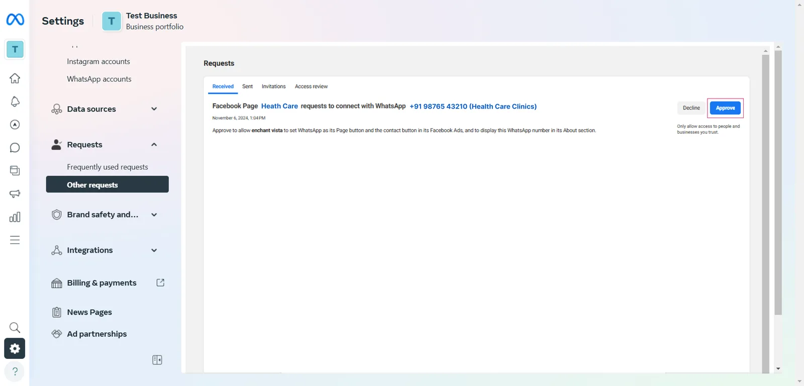The height and width of the screenshot is (386, 804).
Task: Open the Heath Care page link
Action: click(279, 106)
